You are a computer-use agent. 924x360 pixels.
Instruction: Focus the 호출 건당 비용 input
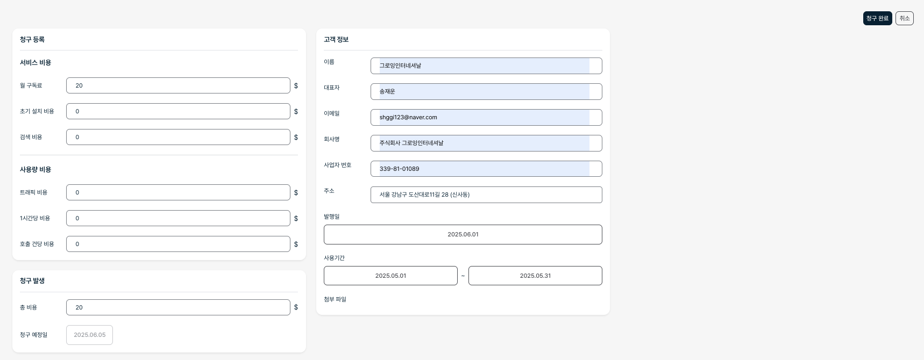[178, 244]
